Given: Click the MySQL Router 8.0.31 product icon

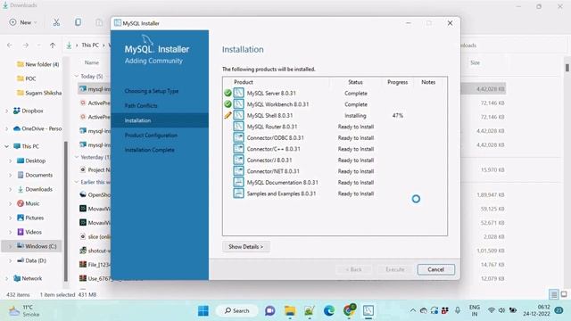Looking at the screenshot, I should [238, 127].
